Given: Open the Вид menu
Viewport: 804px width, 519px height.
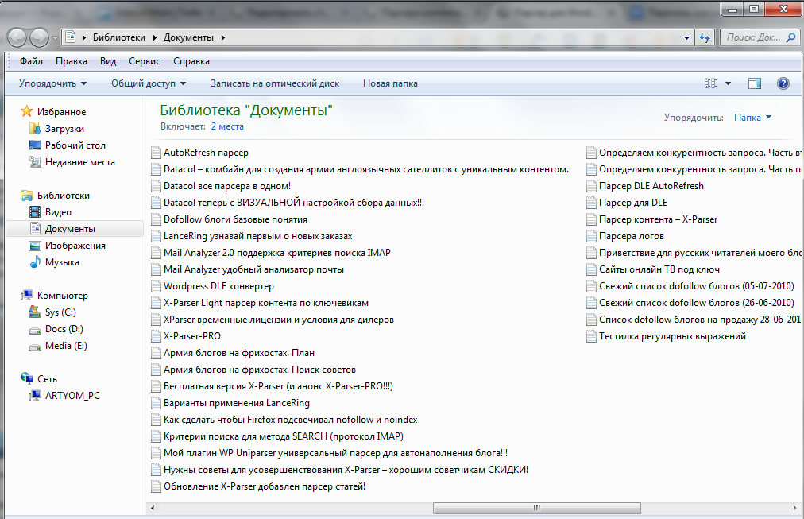Looking at the screenshot, I should (108, 61).
